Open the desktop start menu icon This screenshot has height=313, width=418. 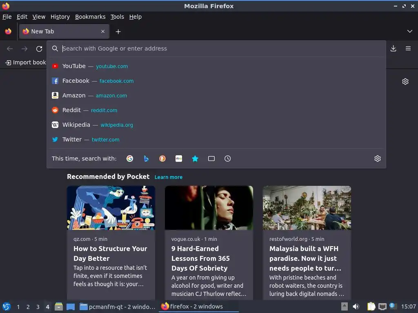(7, 306)
